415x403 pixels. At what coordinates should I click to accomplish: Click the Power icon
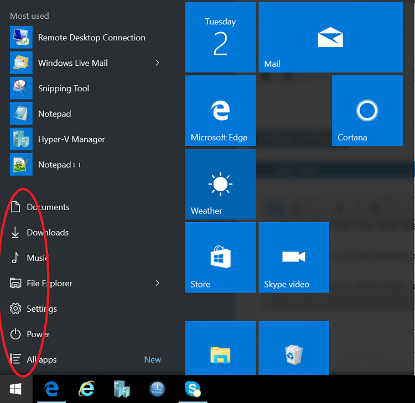point(15,334)
